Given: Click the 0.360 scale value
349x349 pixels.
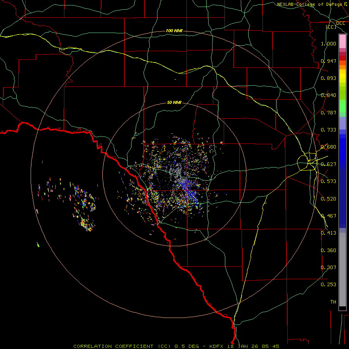Looking at the screenshot, I should (x=328, y=251).
